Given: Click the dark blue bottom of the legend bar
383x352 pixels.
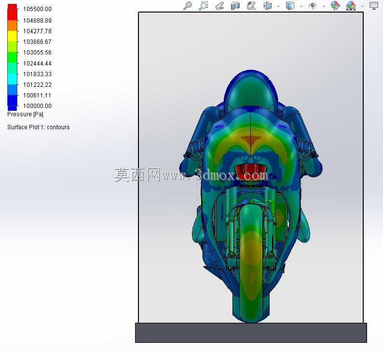Looking at the screenshot, I should click(12, 103).
